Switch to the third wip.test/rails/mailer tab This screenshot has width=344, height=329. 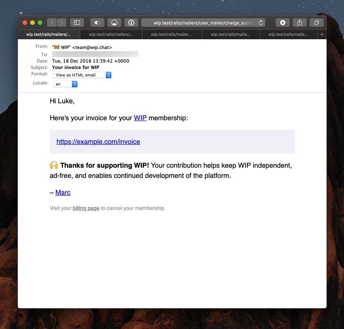pyautogui.click(x=172, y=34)
